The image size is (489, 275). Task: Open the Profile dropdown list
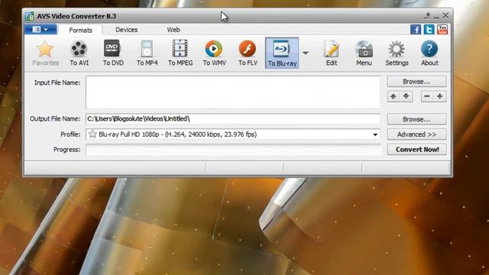coord(375,134)
